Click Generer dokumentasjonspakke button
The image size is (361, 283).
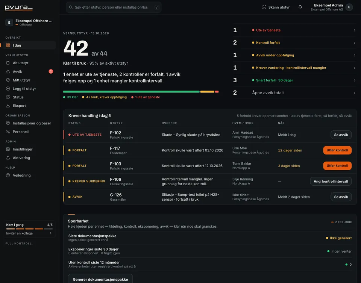(100, 279)
